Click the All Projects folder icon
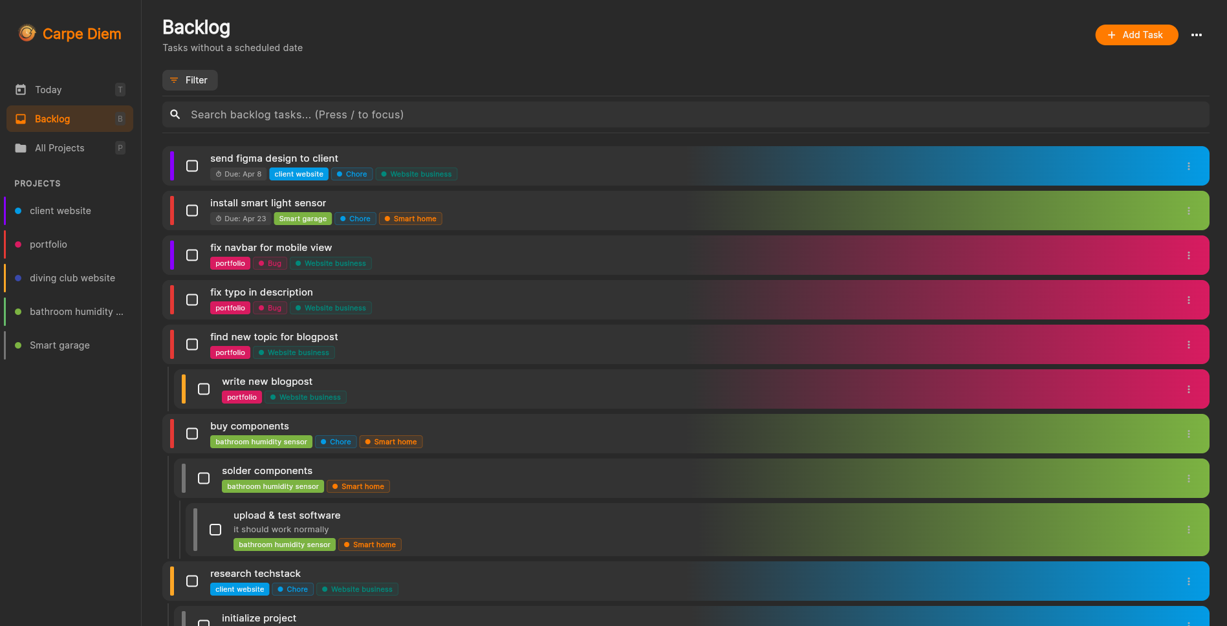 click(x=21, y=148)
